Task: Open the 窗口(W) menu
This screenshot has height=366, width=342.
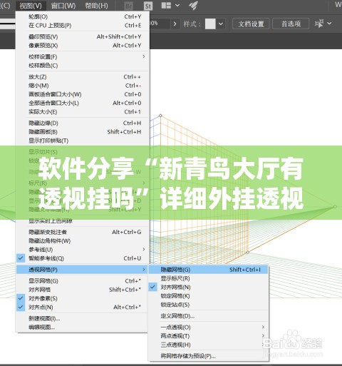Action: (x=63, y=6)
